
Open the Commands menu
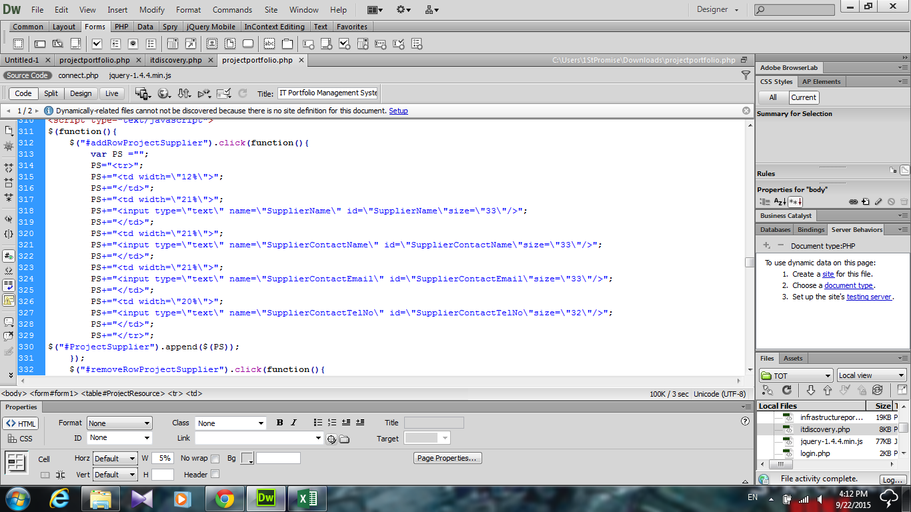[x=232, y=10]
